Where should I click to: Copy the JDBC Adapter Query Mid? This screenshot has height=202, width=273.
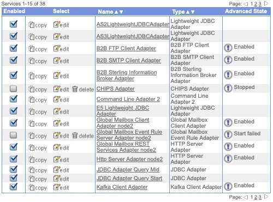38,170
